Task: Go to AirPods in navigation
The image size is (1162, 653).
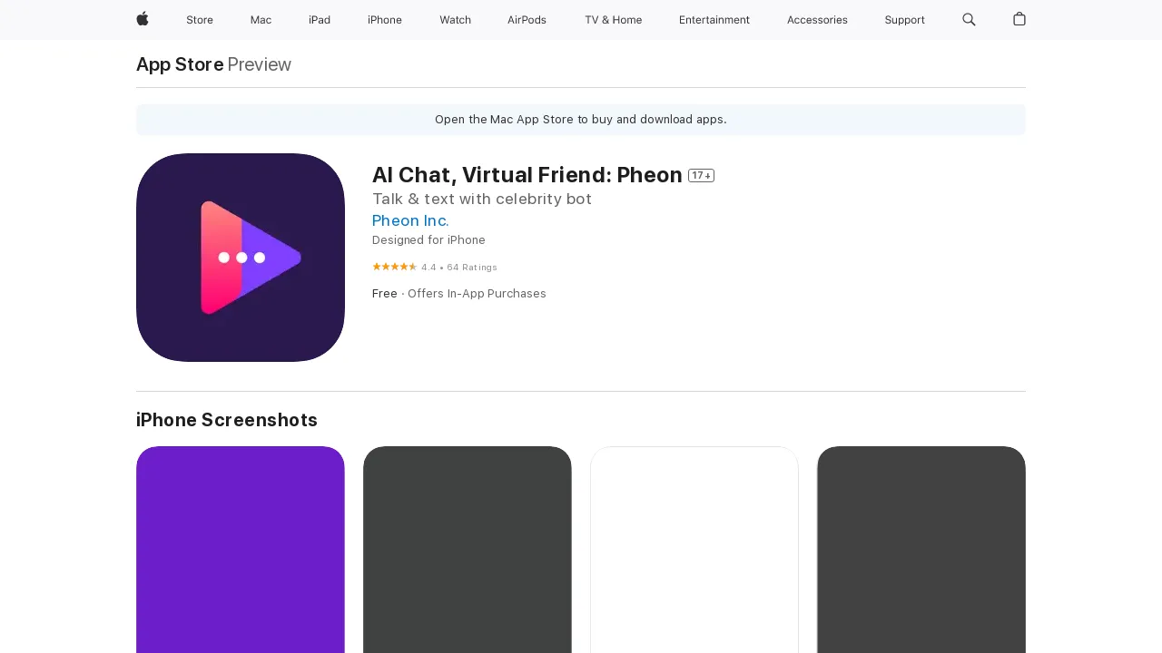Action: (x=527, y=20)
